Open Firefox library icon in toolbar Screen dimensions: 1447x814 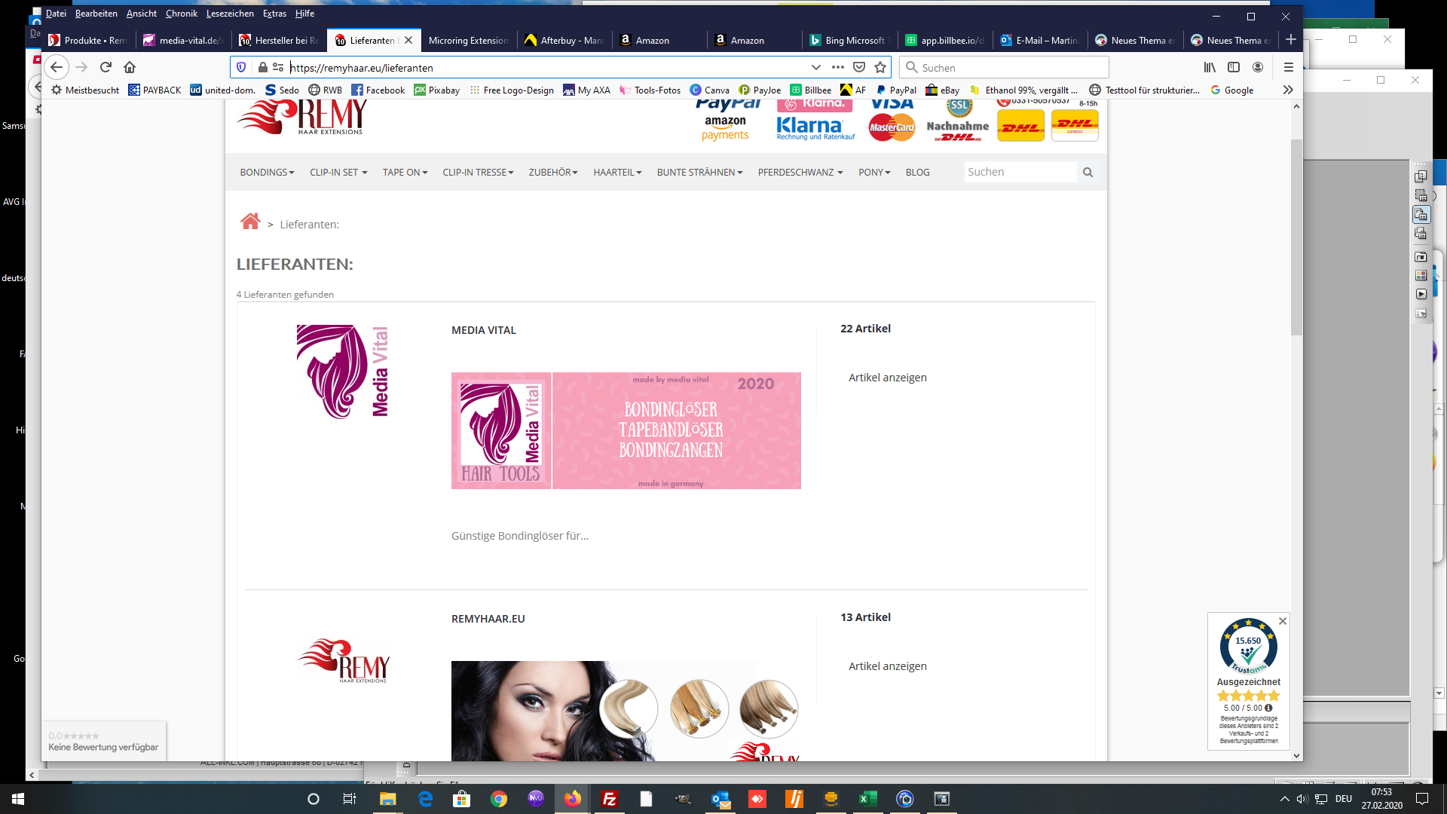coord(1209,67)
